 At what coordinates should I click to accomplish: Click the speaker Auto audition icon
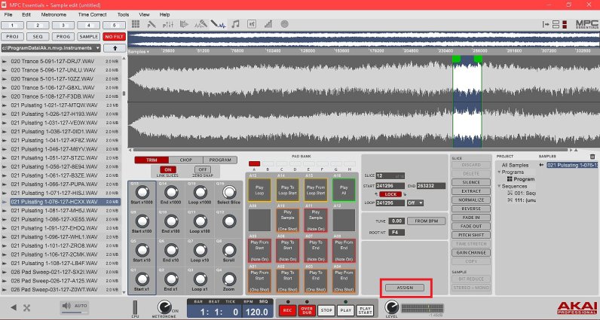(66, 306)
